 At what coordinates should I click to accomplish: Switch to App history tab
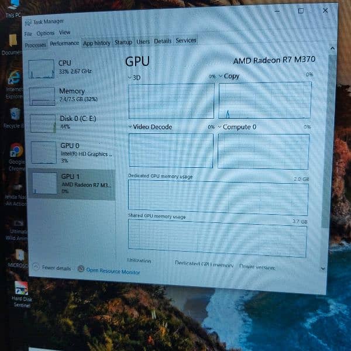pos(97,43)
